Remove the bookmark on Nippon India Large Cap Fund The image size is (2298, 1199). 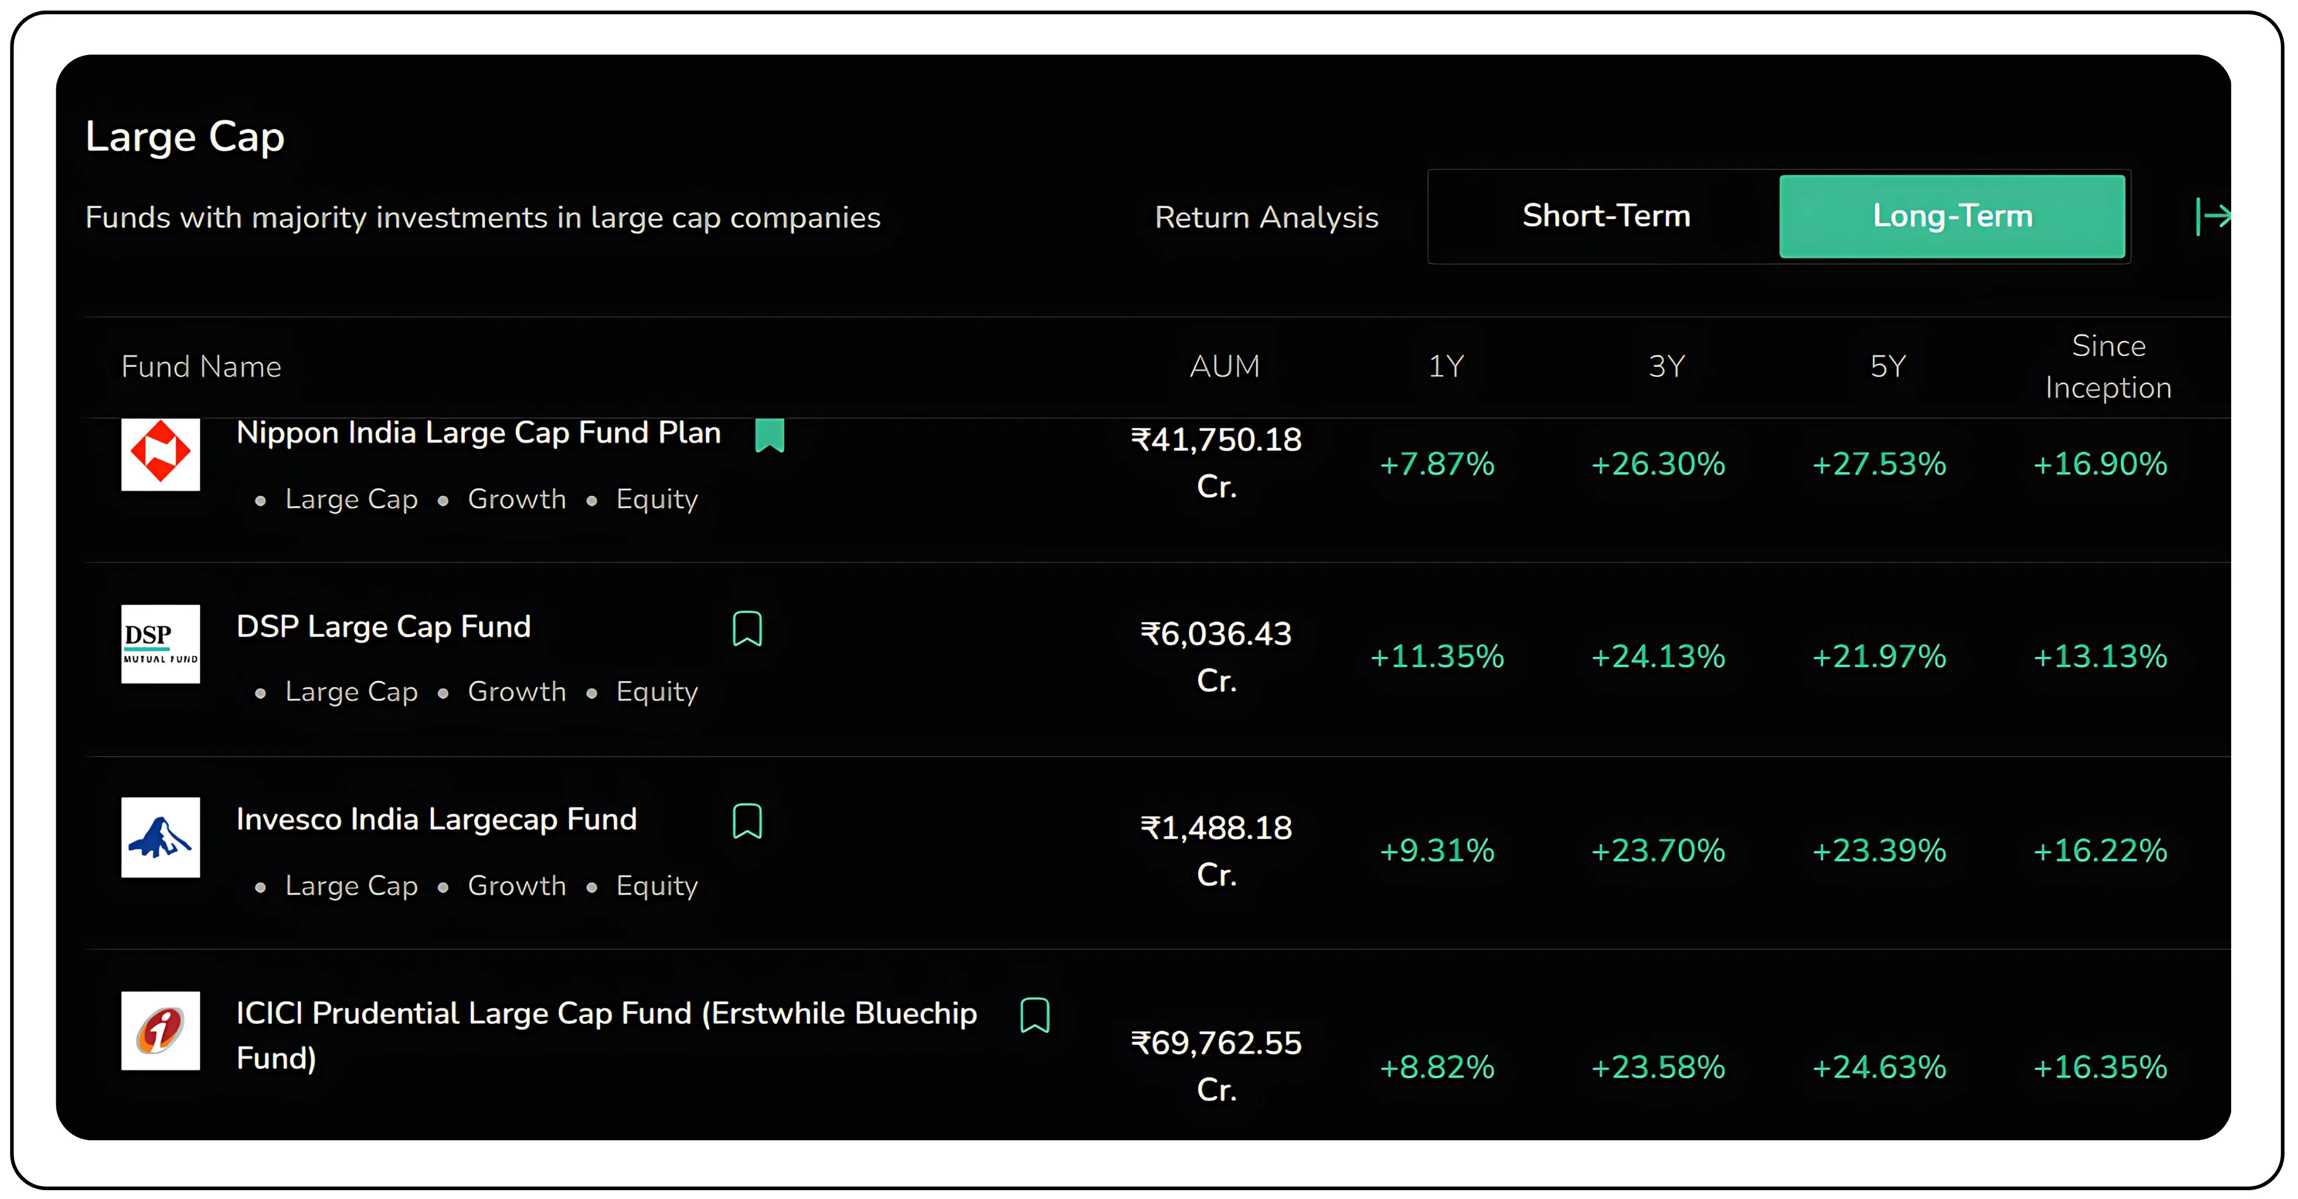[x=769, y=435]
